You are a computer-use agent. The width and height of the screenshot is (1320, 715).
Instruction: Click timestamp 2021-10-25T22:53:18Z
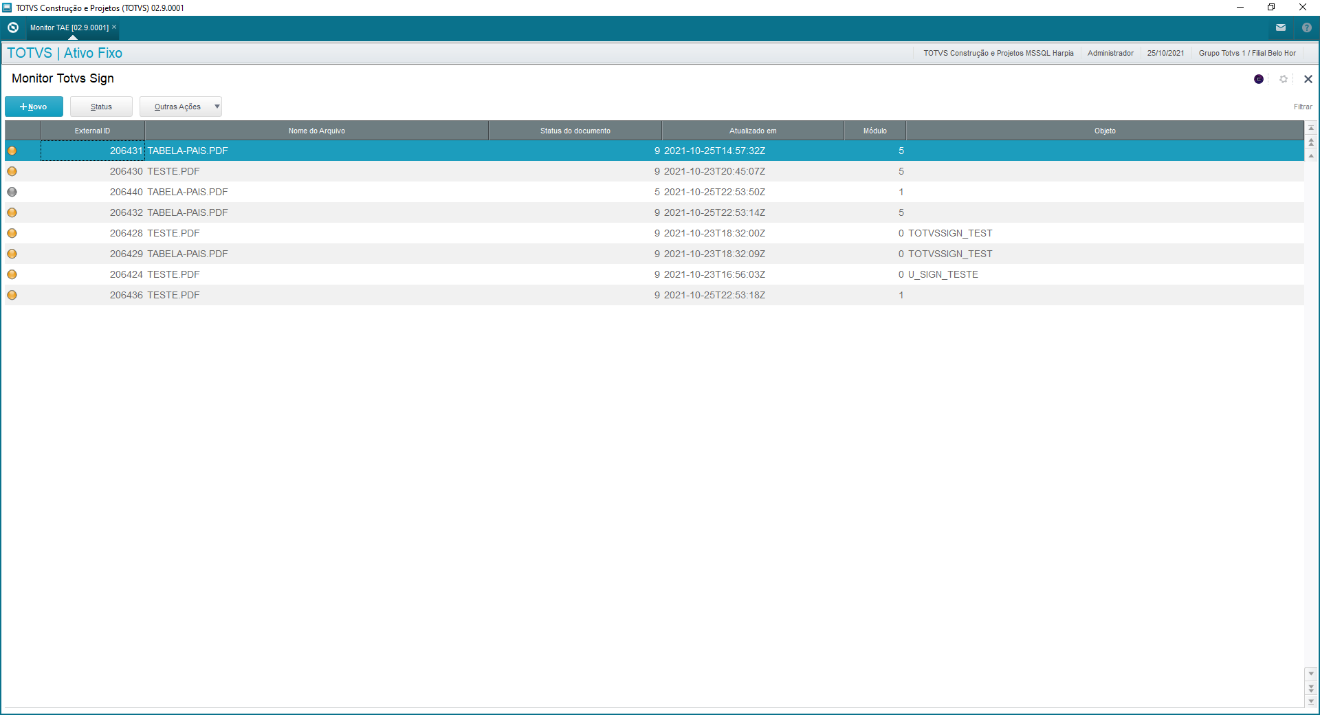tap(714, 295)
